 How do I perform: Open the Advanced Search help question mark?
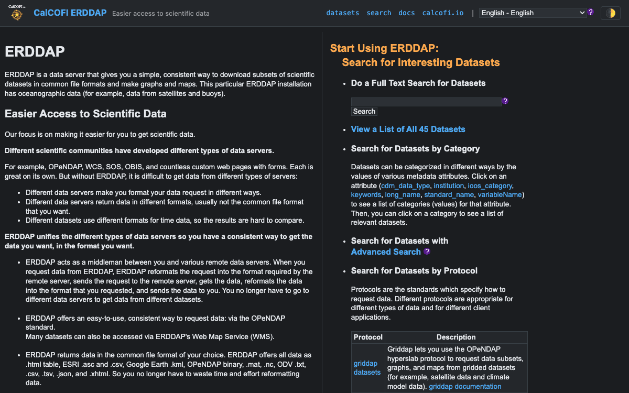pos(427,252)
